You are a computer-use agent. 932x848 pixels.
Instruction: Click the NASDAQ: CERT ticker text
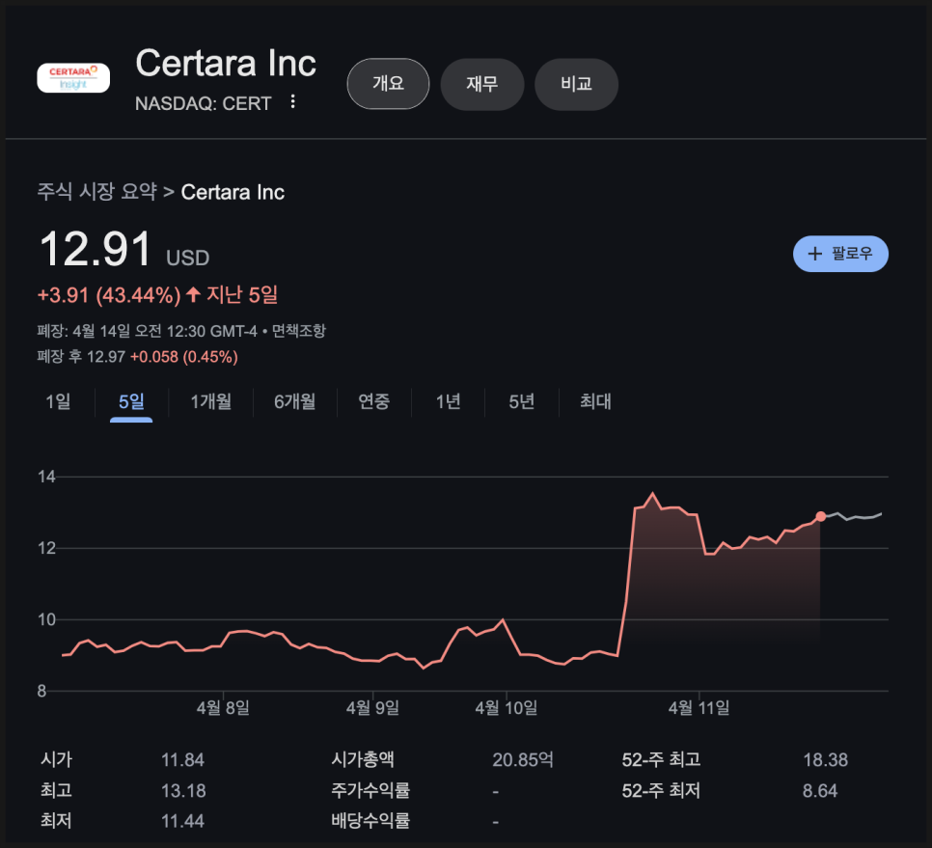point(204,104)
